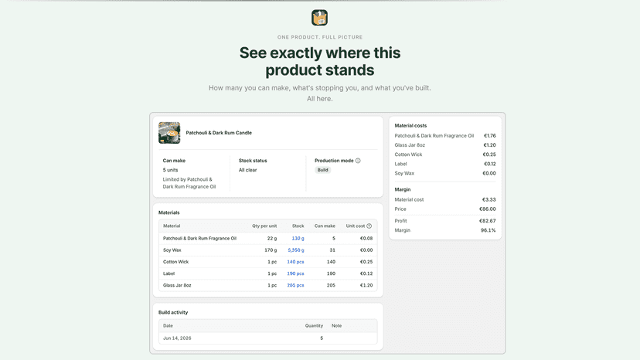Click the Production mode info icon
Image resolution: width=640 pixels, height=360 pixels.
(x=358, y=161)
